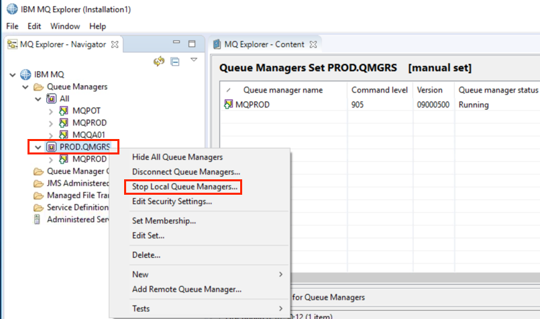Click the Administered Servers icon

click(37, 220)
